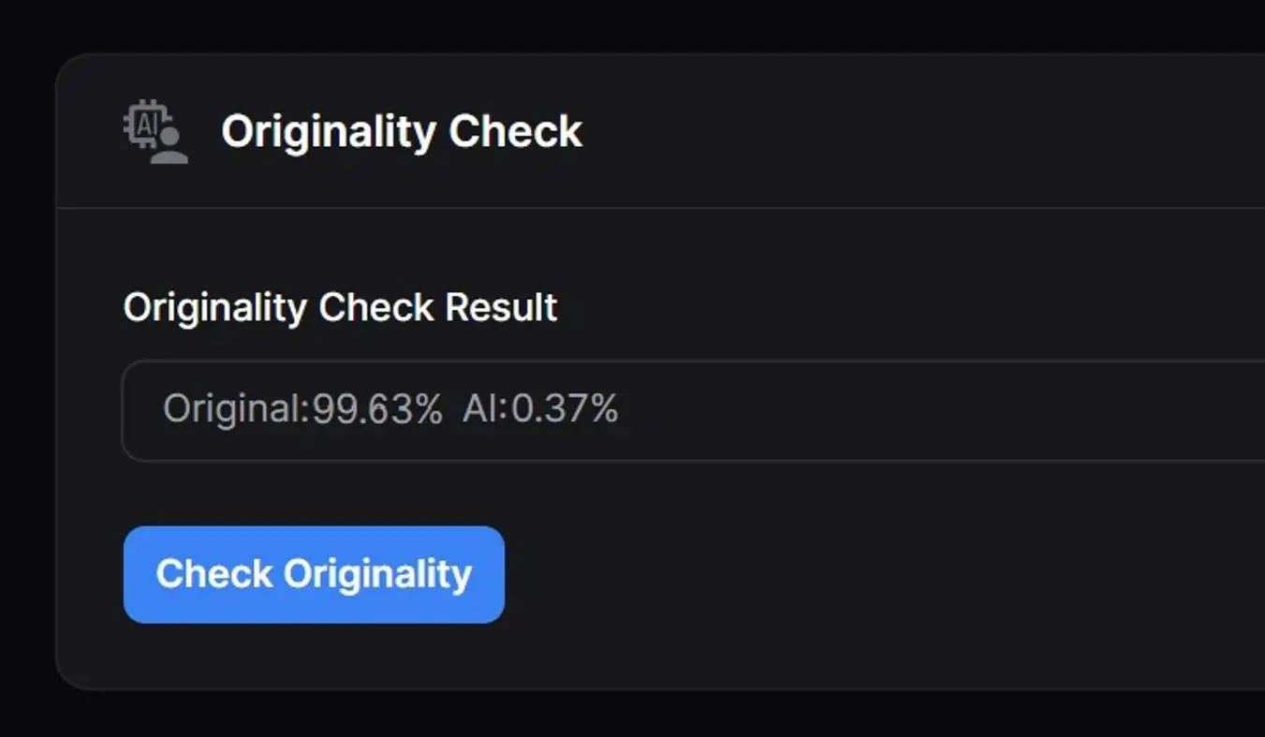The image size is (1265, 737).
Task: Click blank area inside result field
Action: click(x=936, y=410)
